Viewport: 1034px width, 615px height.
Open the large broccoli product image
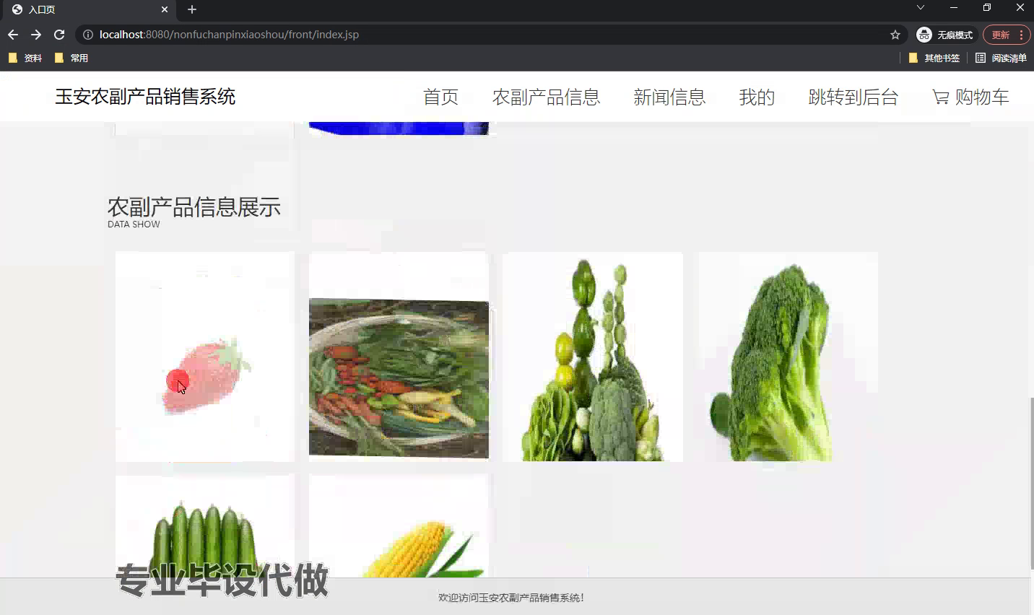[x=787, y=357]
